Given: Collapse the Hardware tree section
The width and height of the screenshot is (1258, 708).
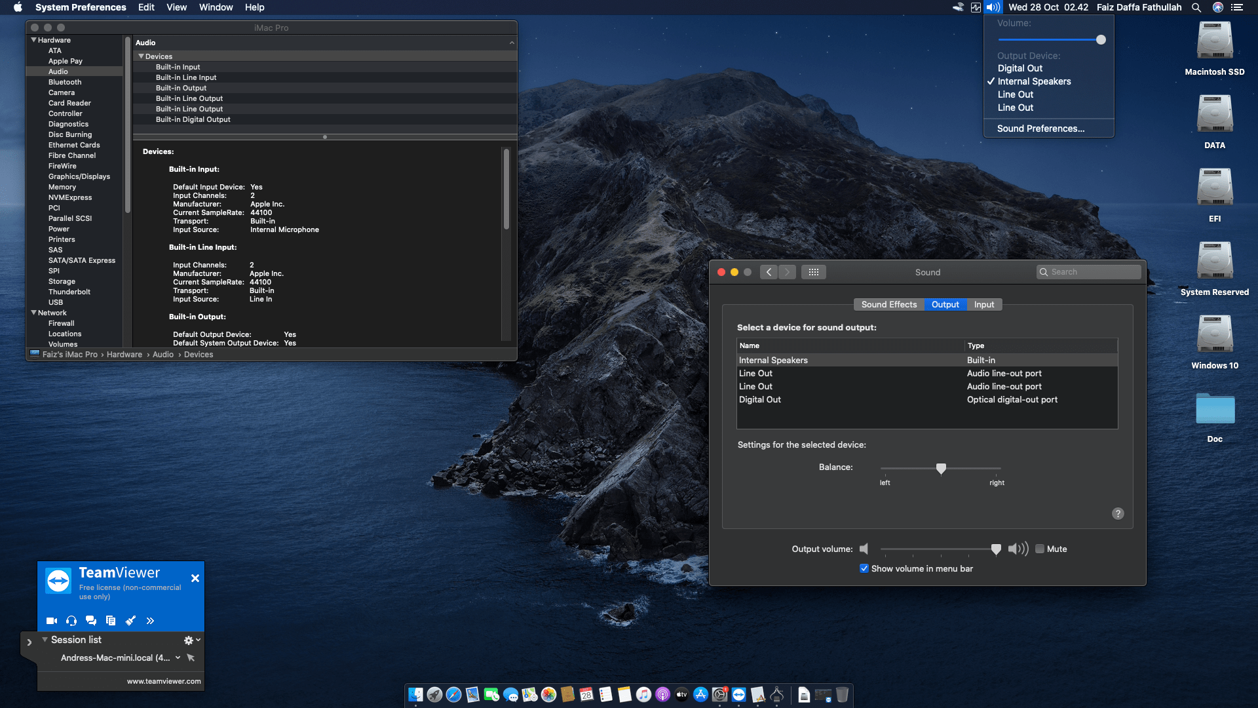Looking at the screenshot, I should [x=33, y=40].
